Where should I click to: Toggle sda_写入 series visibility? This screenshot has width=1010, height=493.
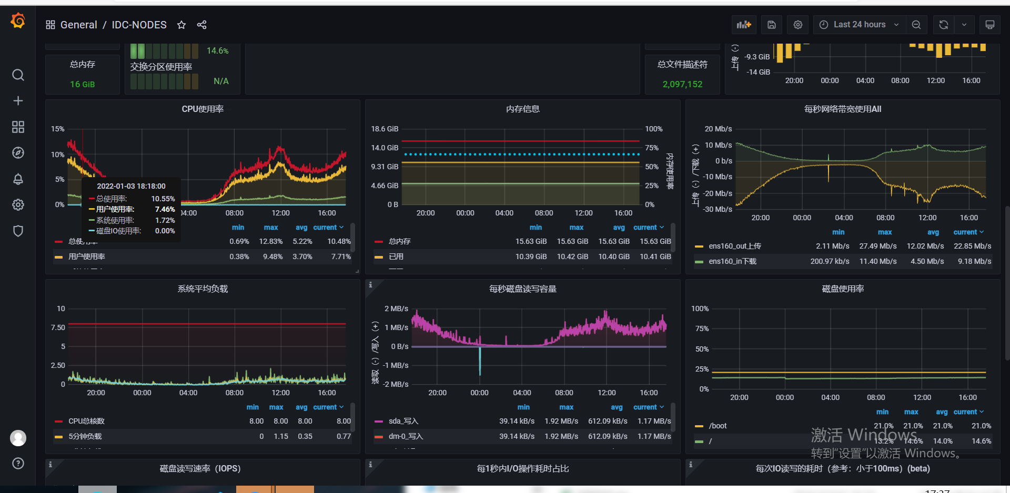[x=403, y=421]
